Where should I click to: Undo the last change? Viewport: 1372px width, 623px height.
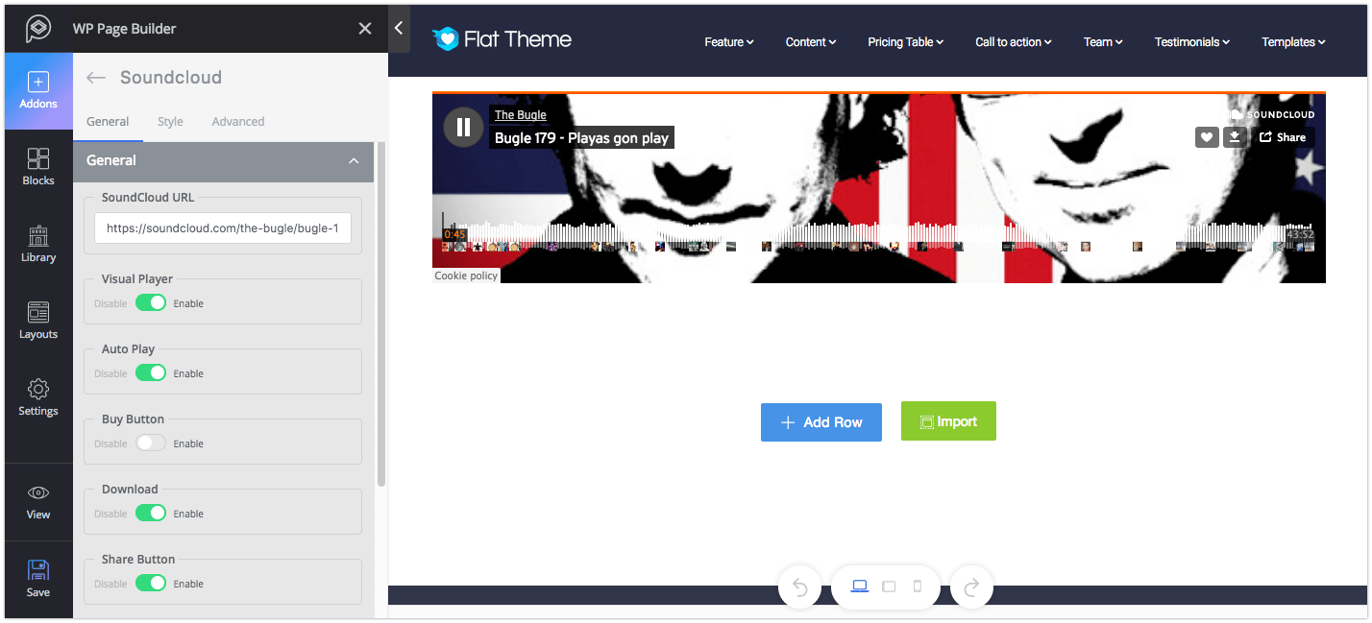[x=799, y=587]
